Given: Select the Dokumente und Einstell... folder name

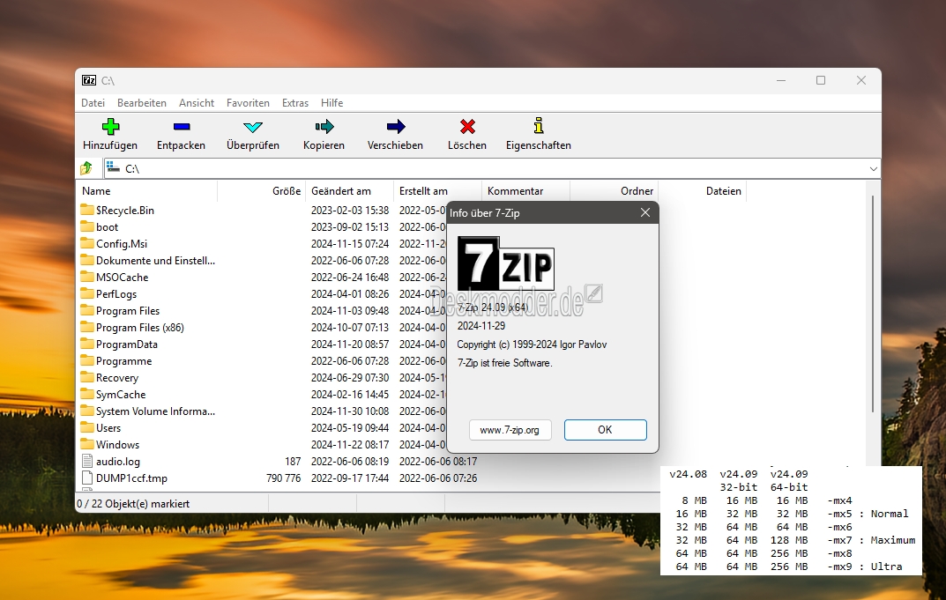Looking at the screenshot, I should coord(156,261).
